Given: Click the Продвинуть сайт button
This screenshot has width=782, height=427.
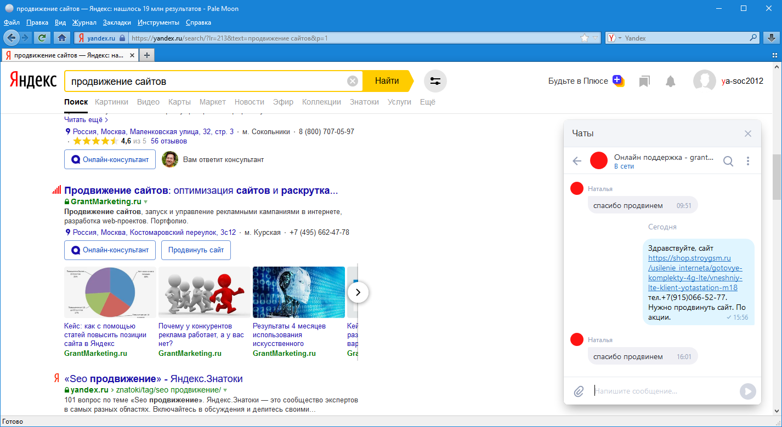Looking at the screenshot, I should [196, 250].
